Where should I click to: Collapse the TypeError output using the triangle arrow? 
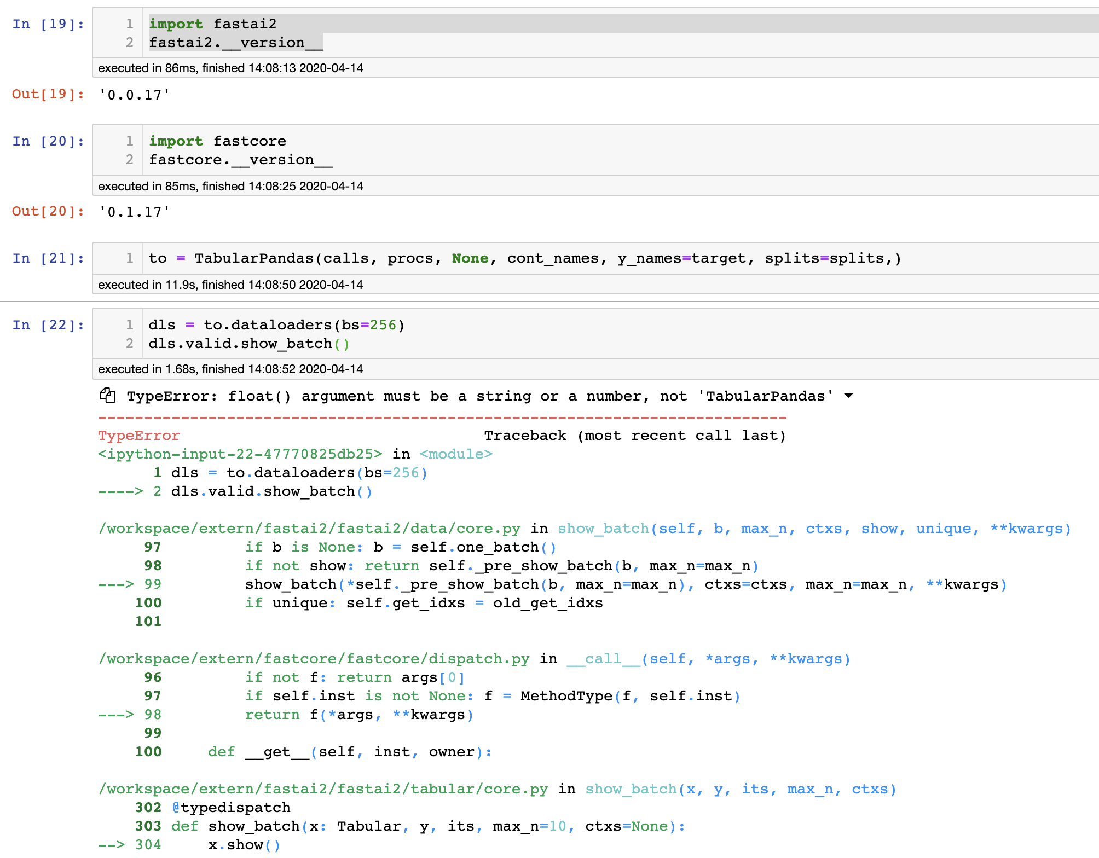[849, 396]
